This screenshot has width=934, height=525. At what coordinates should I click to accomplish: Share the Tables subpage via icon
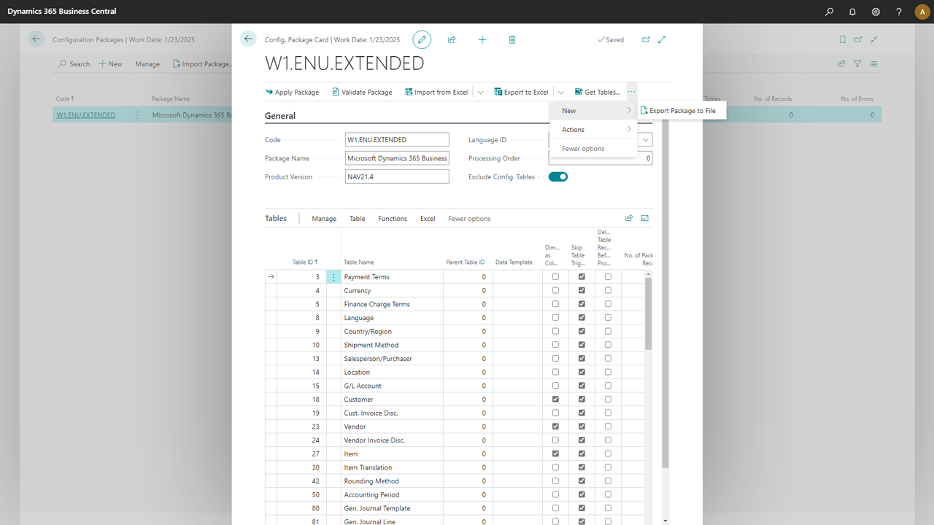(629, 218)
